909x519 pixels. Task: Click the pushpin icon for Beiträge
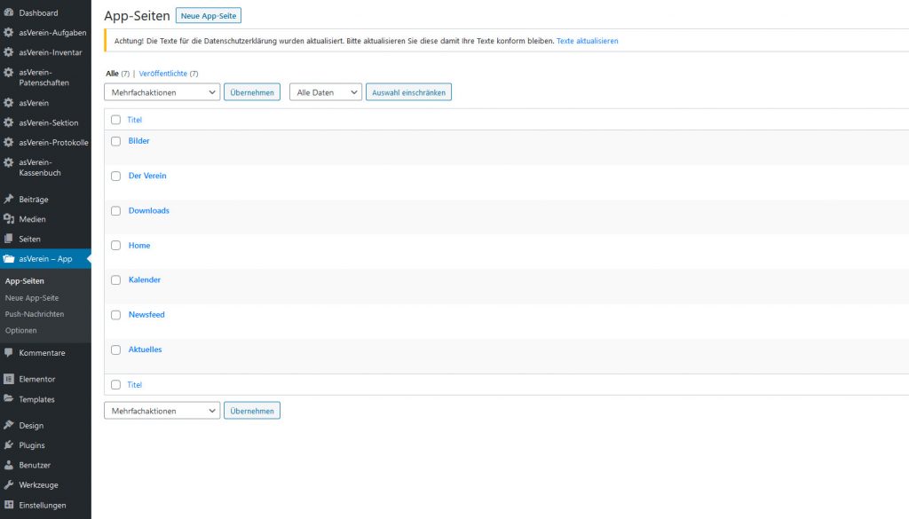(x=9, y=199)
